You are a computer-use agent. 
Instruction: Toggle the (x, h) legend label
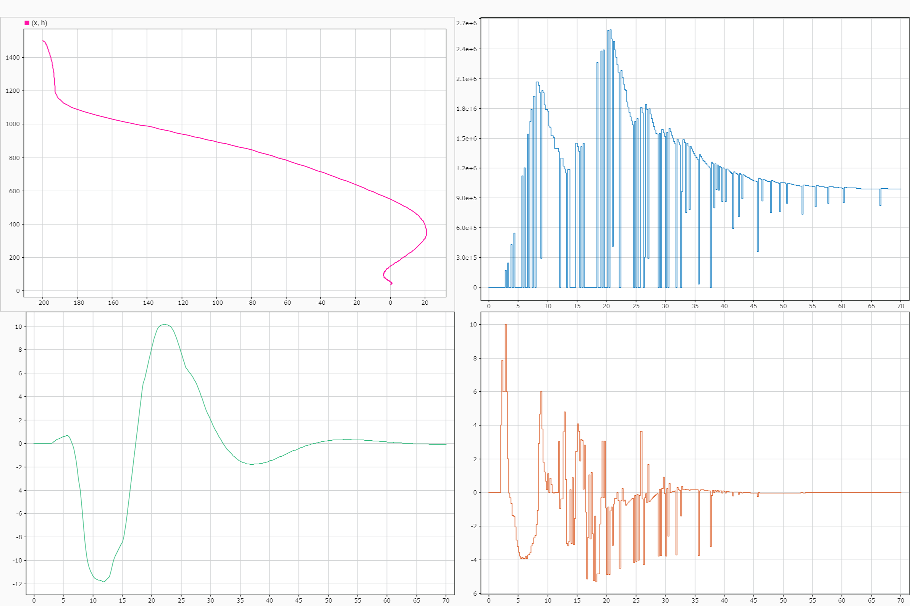click(x=39, y=23)
